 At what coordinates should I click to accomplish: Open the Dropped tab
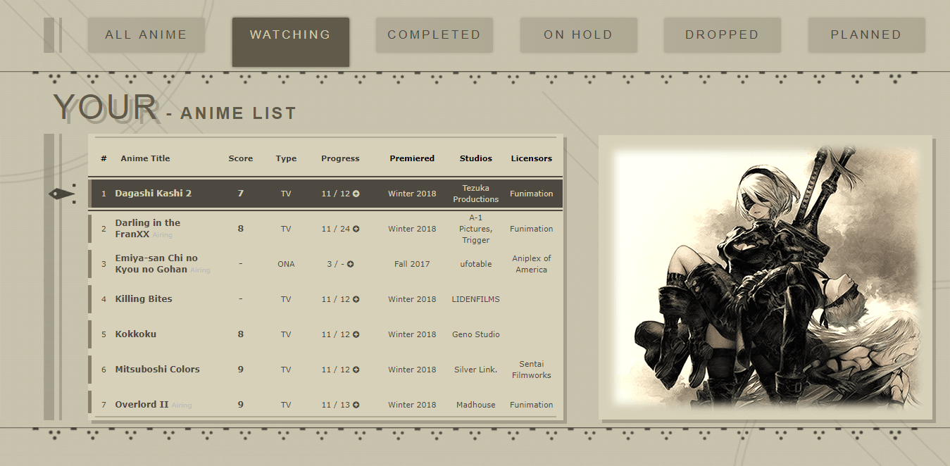(x=722, y=34)
